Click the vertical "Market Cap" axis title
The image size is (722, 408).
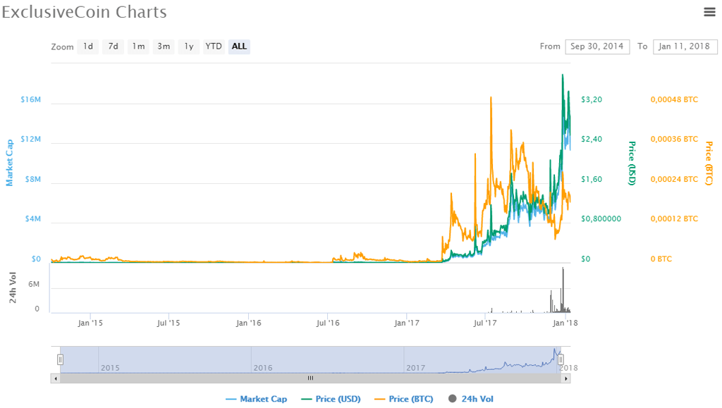(x=10, y=163)
